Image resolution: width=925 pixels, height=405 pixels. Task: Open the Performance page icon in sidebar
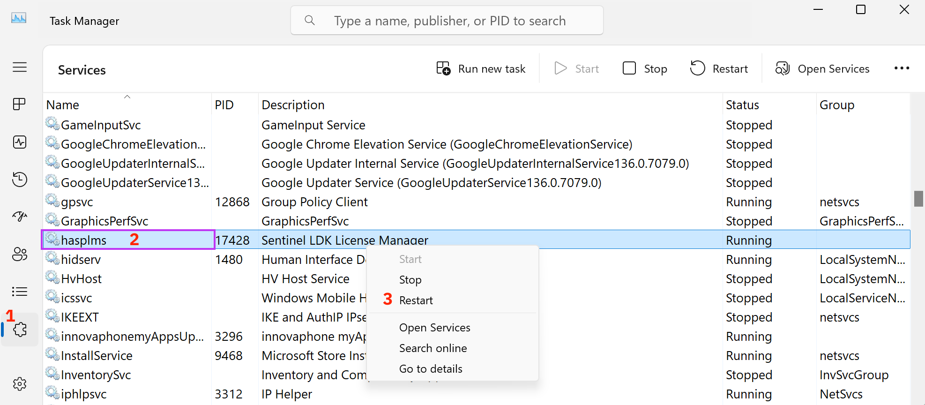pyautogui.click(x=19, y=142)
